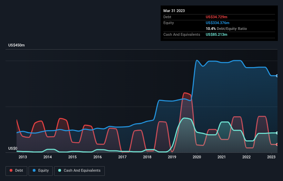The height and width of the screenshot is (181, 283).
Task: Click the 2015 x-axis label
Action: (x=72, y=157)
